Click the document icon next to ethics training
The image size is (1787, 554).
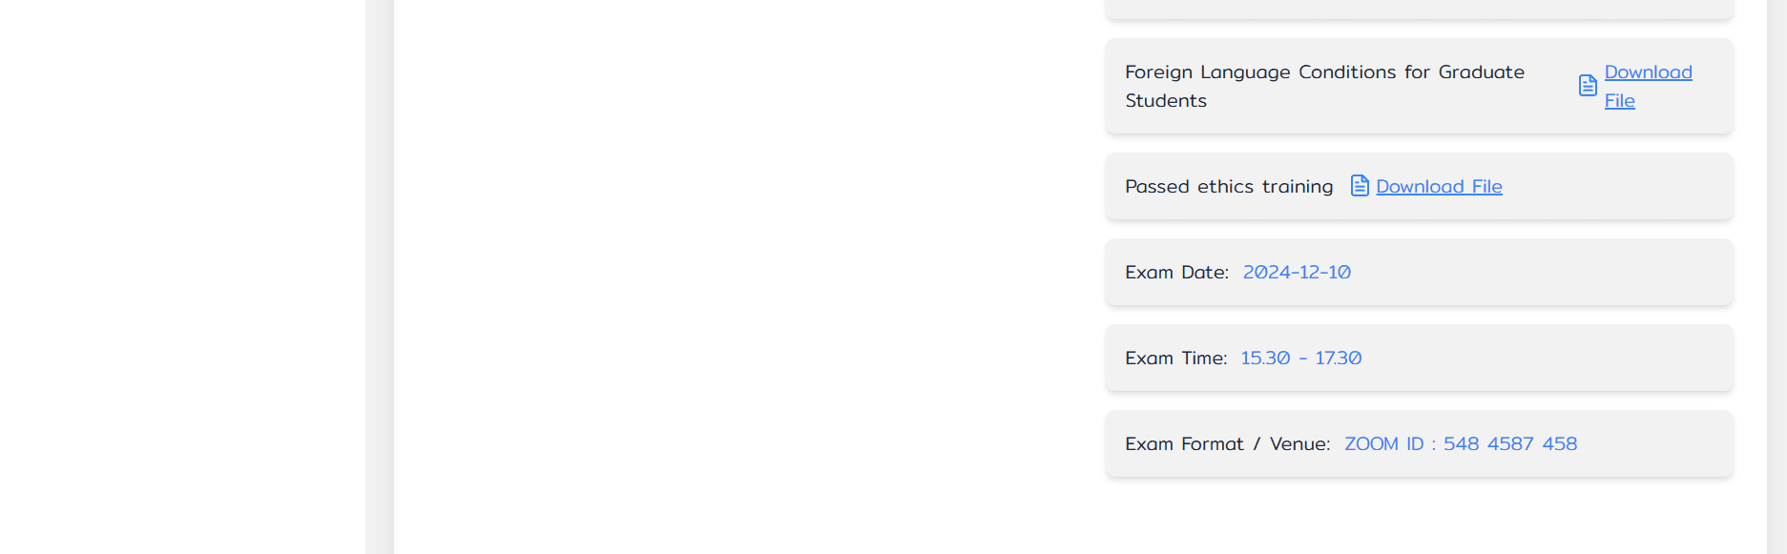pos(1360,186)
